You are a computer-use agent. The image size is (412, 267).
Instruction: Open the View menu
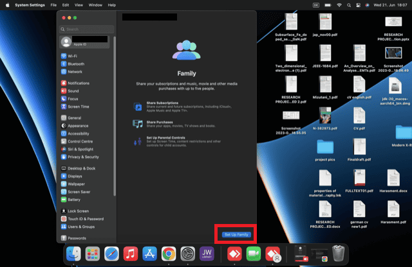click(x=79, y=4)
